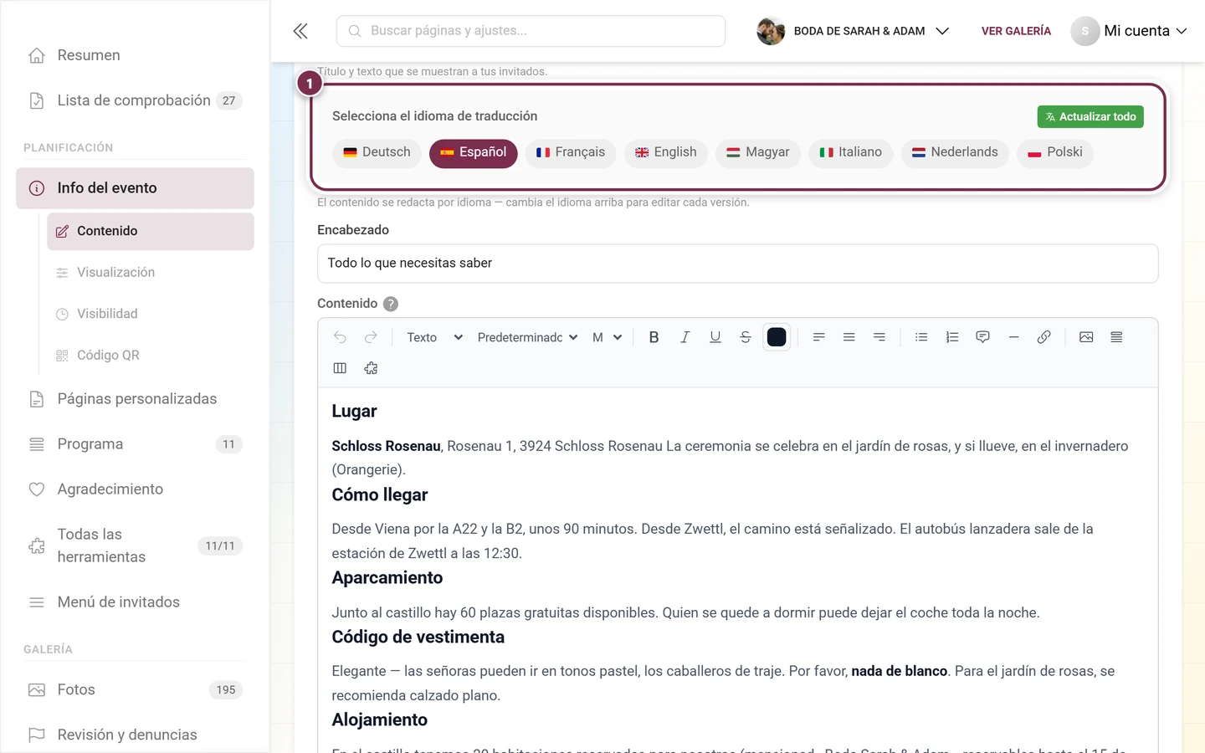This screenshot has height=753, width=1205.
Task: Click the help question mark beside Contenido
Action: pos(391,304)
